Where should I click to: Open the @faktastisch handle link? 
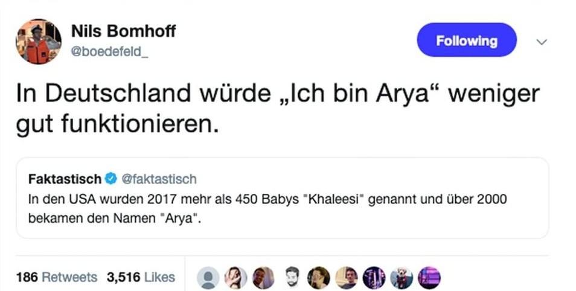159,179
